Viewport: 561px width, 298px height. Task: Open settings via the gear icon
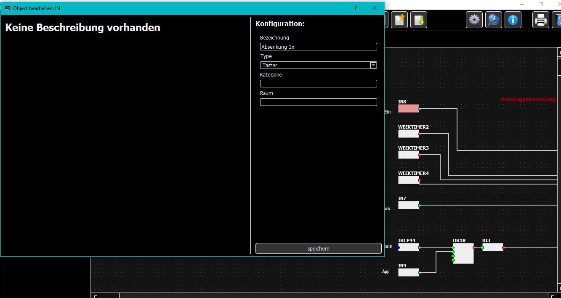(x=474, y=20)
